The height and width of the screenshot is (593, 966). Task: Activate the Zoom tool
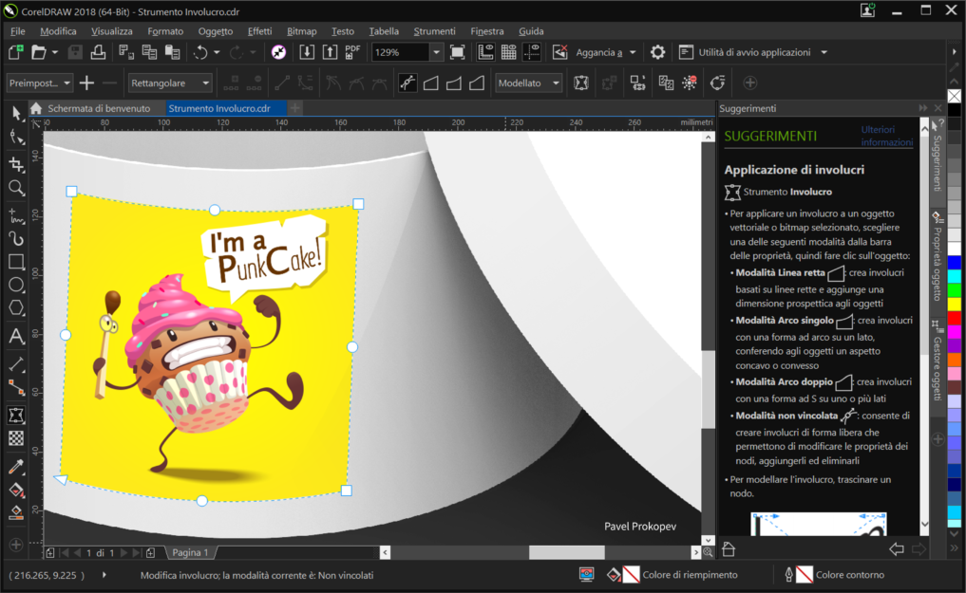tap(14, 188)
